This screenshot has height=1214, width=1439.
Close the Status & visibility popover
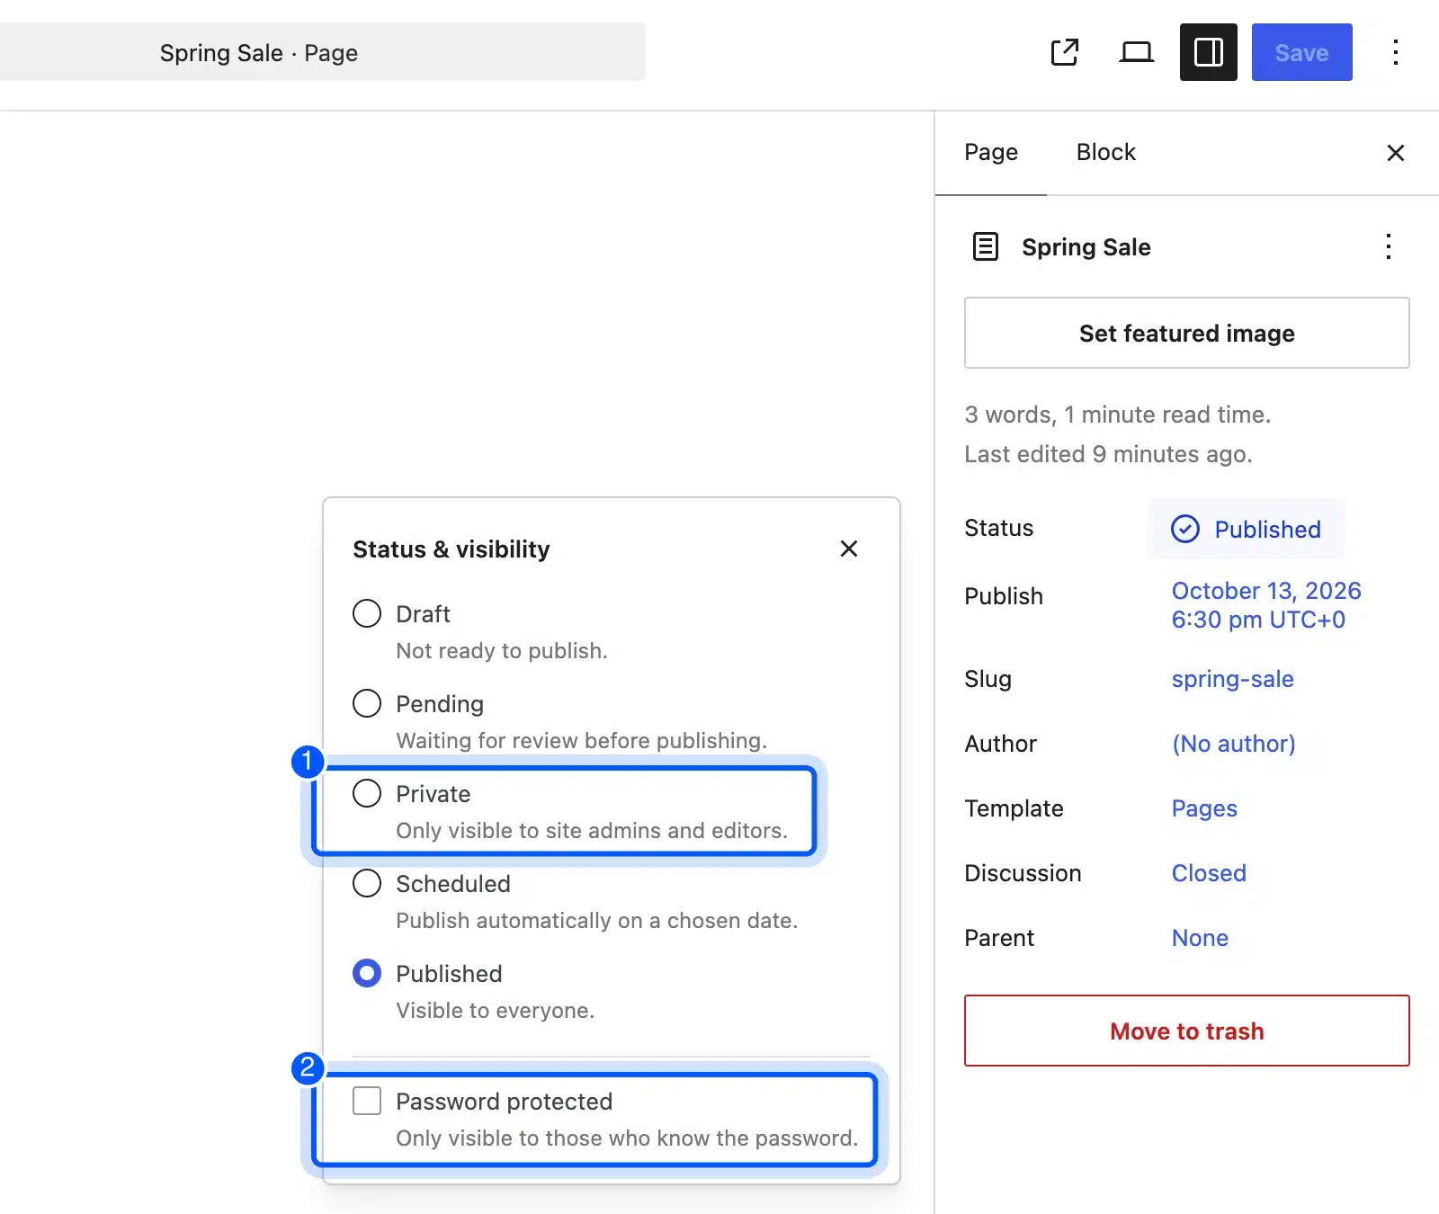[x=849, y=549]
